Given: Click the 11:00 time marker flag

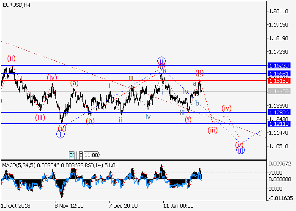Looking at the screenshot, I should pos(91,155).
